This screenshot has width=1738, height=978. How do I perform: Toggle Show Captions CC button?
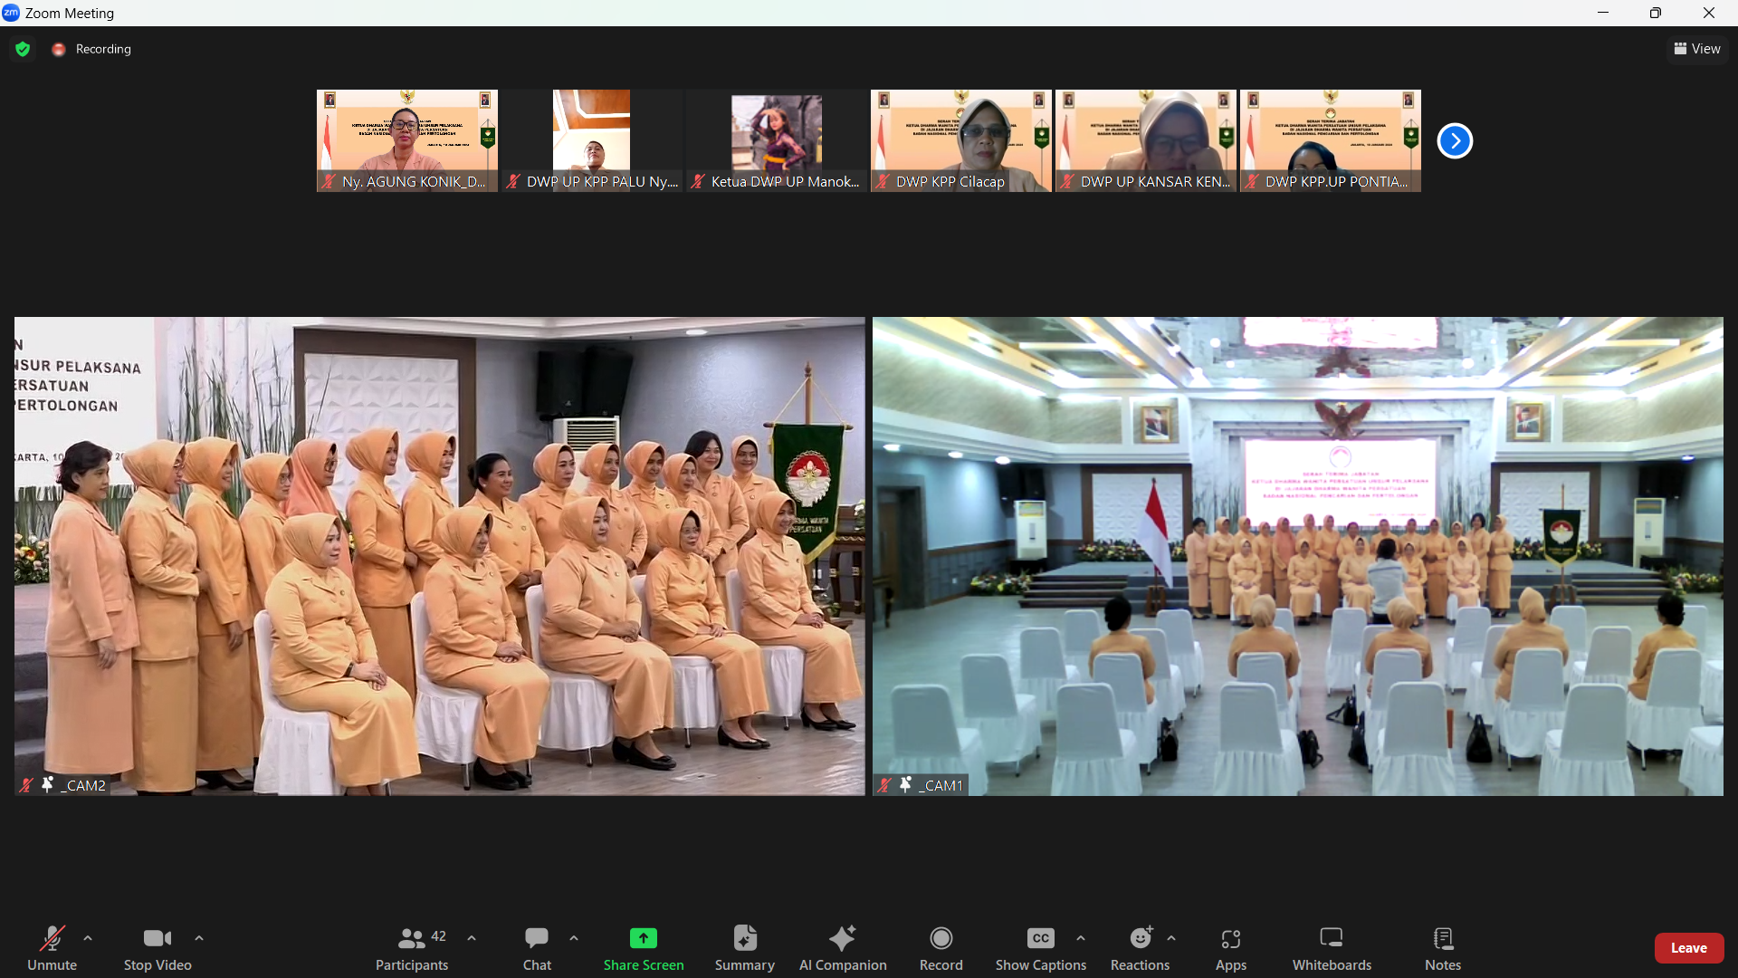1040,939
